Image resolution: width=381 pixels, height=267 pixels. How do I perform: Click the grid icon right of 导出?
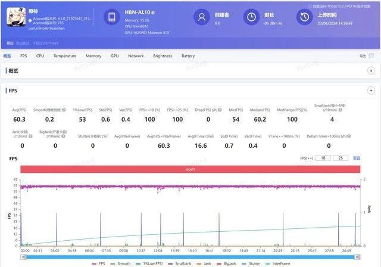pyautogui.click(x=373, y=56)
